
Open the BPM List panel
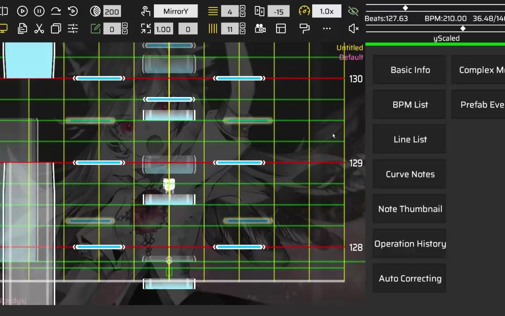[x=410, y=104]
